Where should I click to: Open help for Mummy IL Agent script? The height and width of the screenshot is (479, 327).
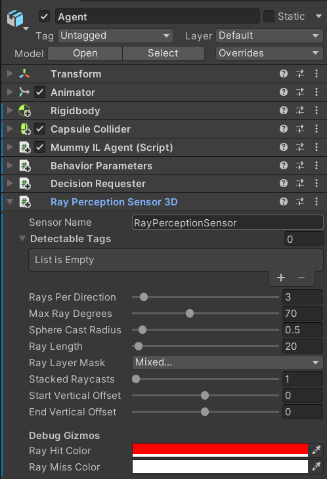coord(283,147)
